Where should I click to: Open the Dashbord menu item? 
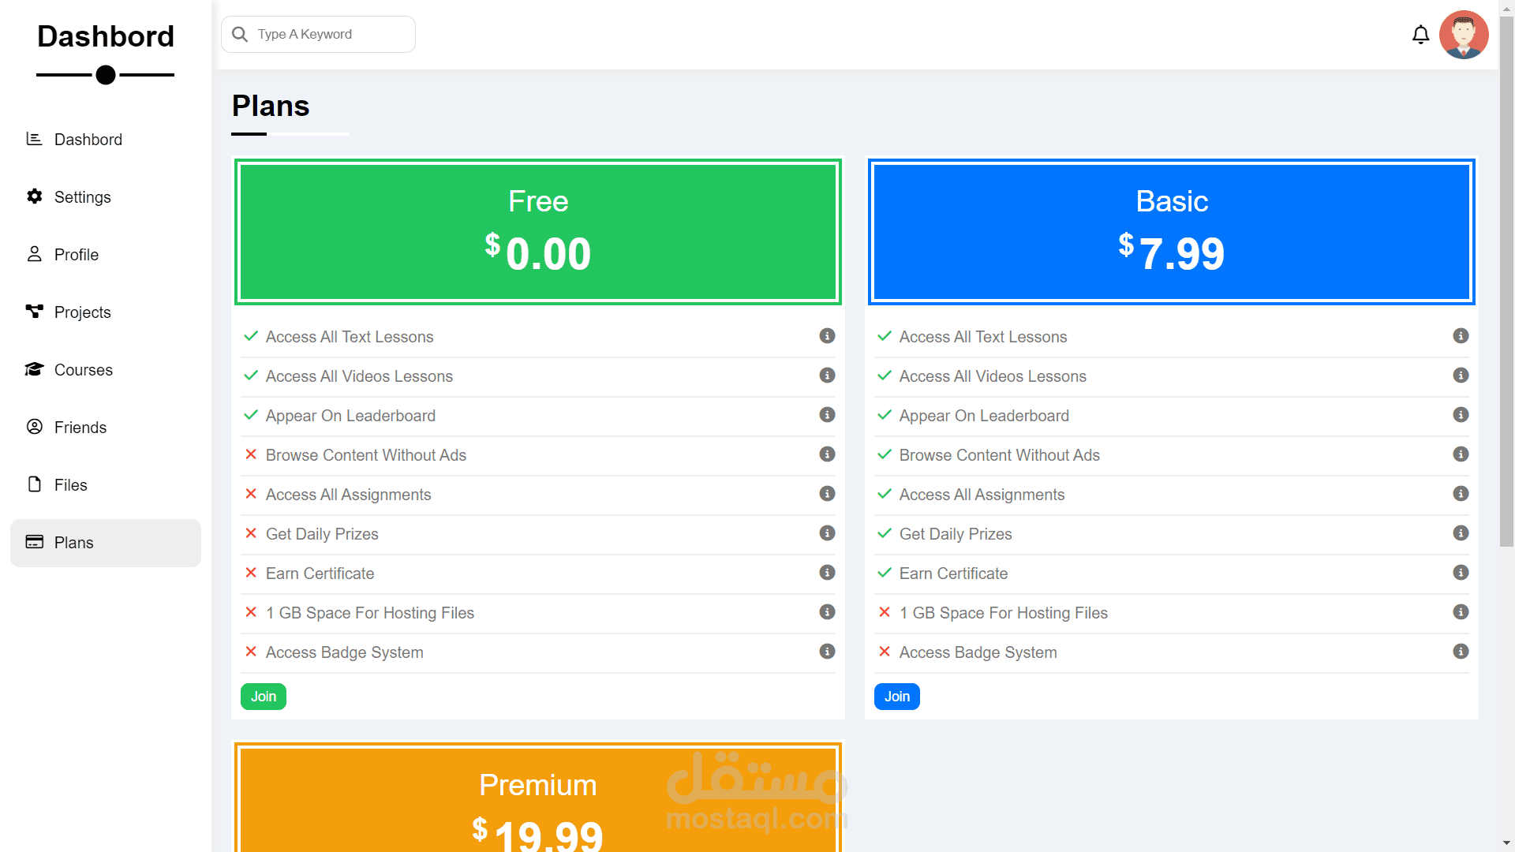point(88,140)
